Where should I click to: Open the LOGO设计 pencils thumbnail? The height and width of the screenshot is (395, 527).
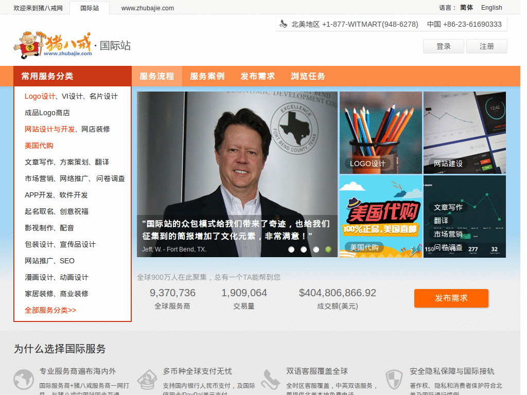tap(380, 133)
